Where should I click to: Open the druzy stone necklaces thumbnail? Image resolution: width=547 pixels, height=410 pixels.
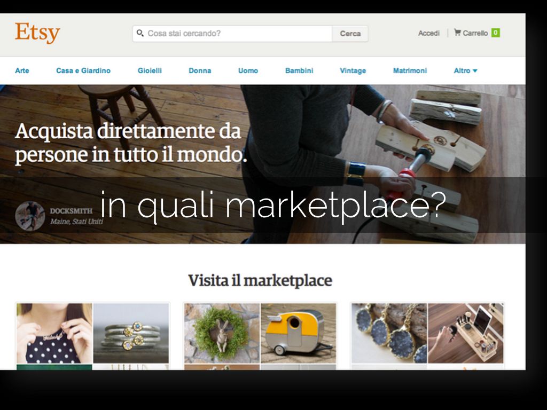pyautogui.click(x=389, y=333)
